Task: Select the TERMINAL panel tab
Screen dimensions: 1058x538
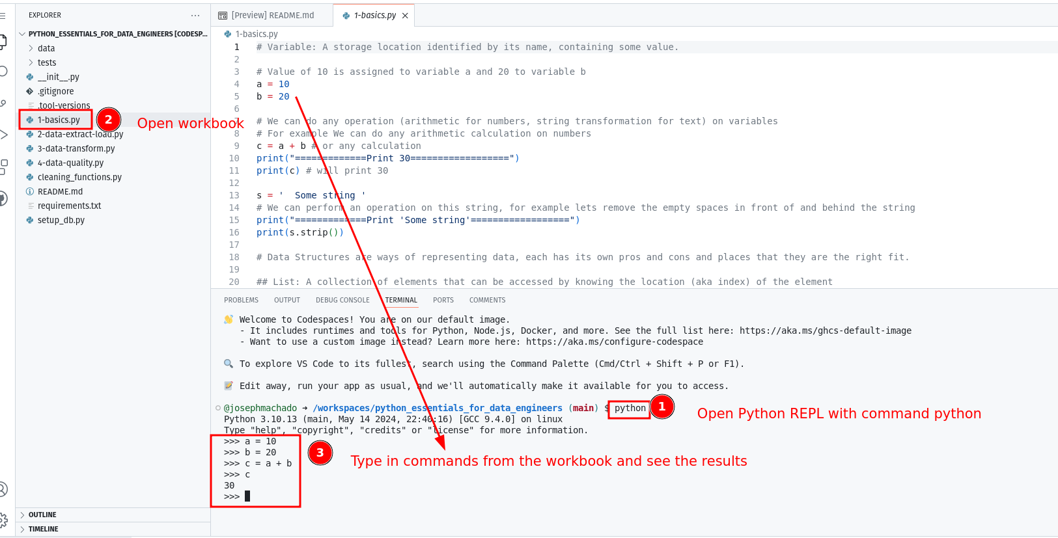Action: tap(401, 300)
